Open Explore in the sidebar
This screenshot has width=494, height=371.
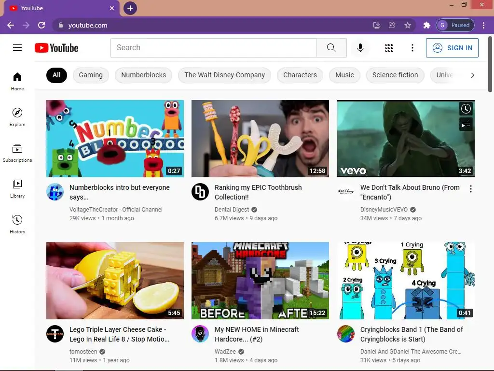click(x=17, y=117)
